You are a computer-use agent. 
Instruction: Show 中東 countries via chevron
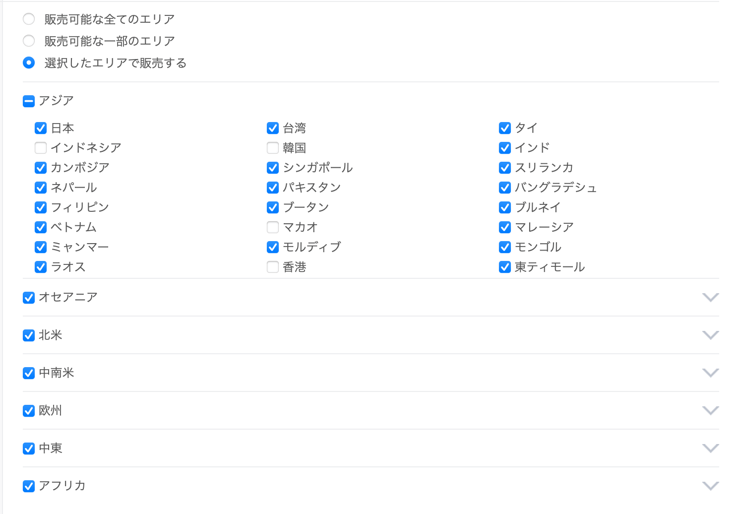710,449
